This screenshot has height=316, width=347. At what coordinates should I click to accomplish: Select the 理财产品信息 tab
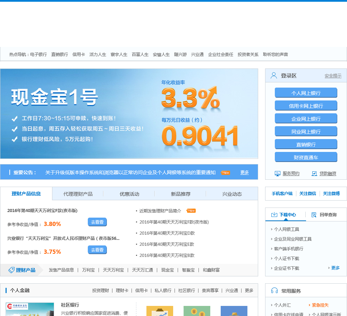coord(26,194)
